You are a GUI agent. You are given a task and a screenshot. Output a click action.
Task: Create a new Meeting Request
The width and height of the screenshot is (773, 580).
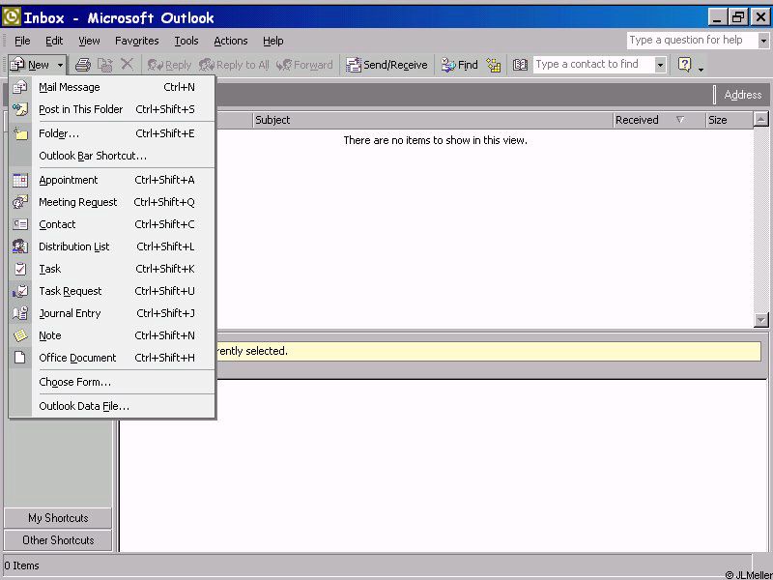(77, 202)
